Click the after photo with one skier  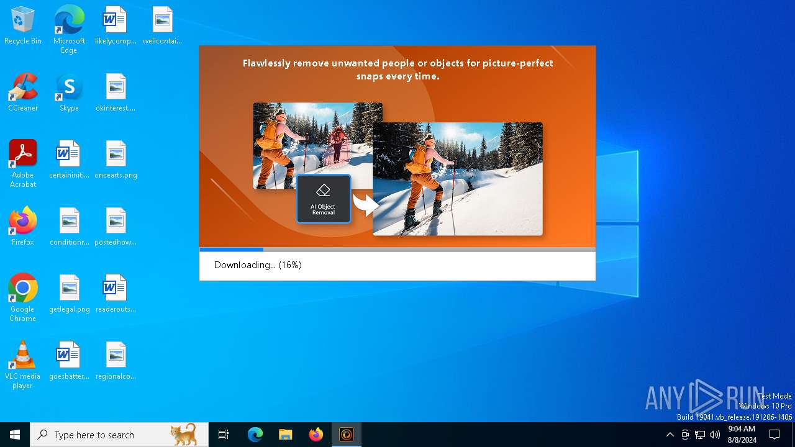pos(458,179)
